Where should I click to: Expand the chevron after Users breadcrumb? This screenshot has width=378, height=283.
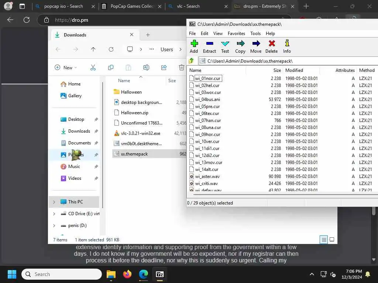[180, 49]
